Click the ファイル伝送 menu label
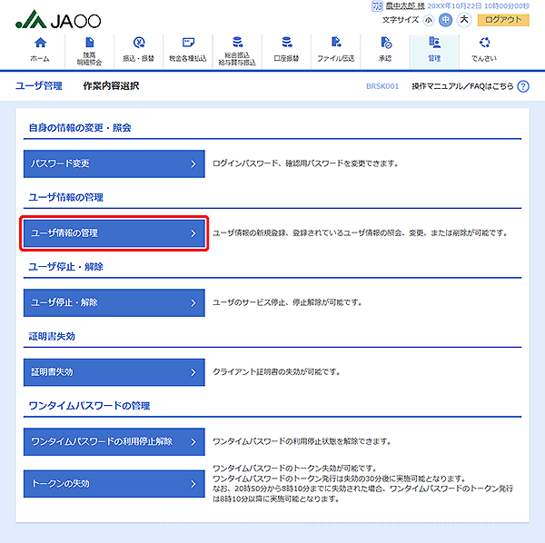This screenshot has width=545, height=543. pyautogui.click(x=336, y=58)
